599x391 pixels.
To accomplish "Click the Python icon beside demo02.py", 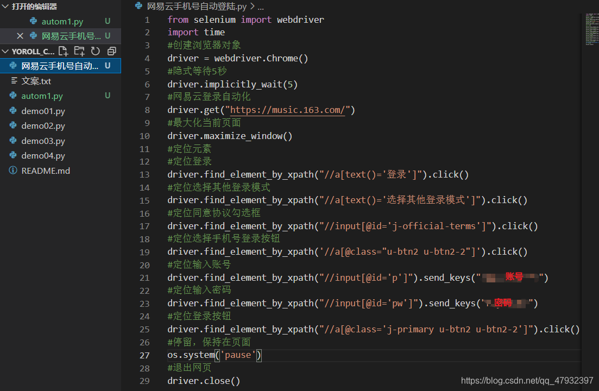I will coord(13,125).
